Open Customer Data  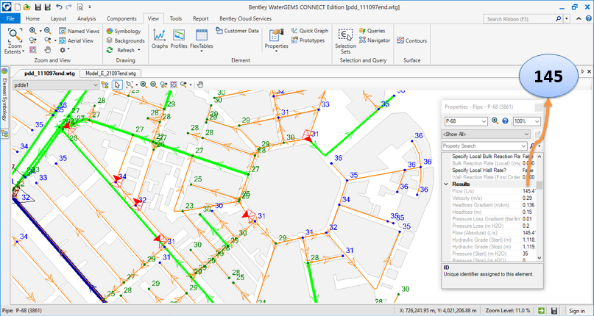[238, 31]
